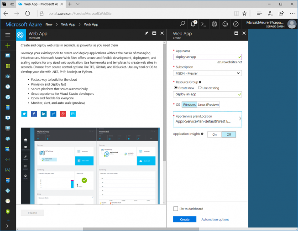
Task: Open All resources grid icon
Action: click(8, 66)
